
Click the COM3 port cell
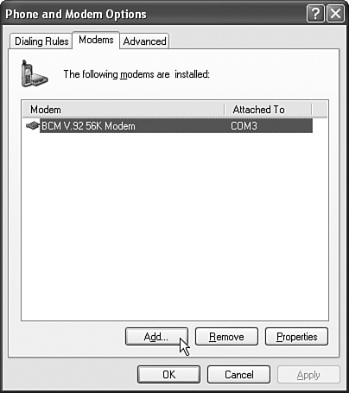point(244,126)
